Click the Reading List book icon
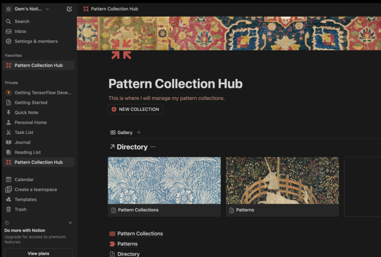 [x=9, y=152]
